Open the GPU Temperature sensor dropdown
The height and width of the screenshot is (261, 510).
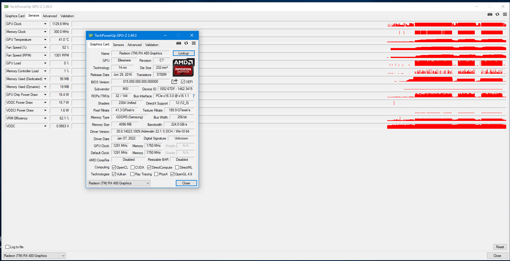click(x=45, y=40)
